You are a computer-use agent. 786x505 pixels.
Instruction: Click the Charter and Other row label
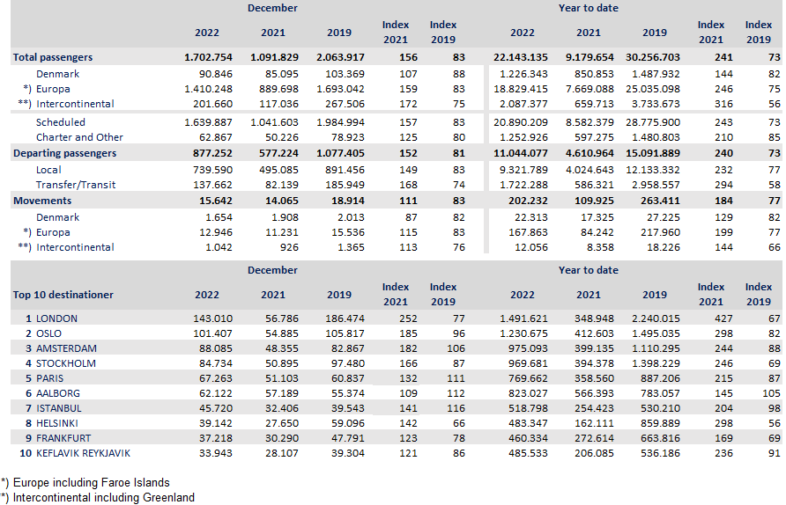pyautogui.click(x=79, y=137)
